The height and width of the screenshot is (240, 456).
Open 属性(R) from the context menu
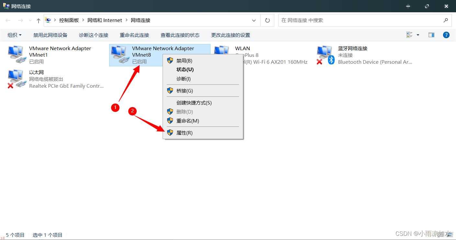(203, 133)
